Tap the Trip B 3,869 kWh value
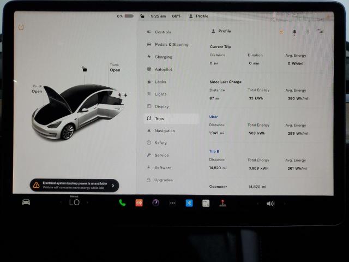The image size is (349, 262). coord(258,168)
